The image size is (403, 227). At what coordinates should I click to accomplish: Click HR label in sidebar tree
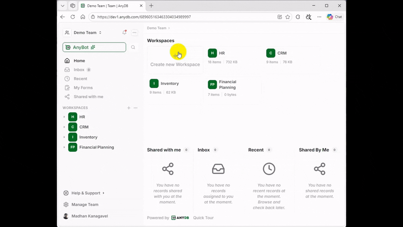coord(82,117)
